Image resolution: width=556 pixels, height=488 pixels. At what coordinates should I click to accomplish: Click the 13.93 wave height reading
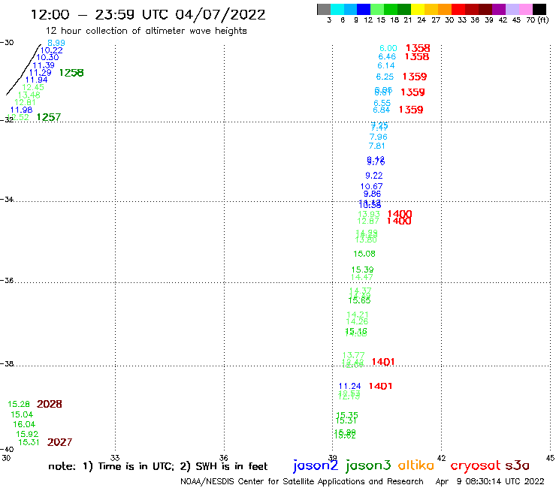(x=369, y=214)
